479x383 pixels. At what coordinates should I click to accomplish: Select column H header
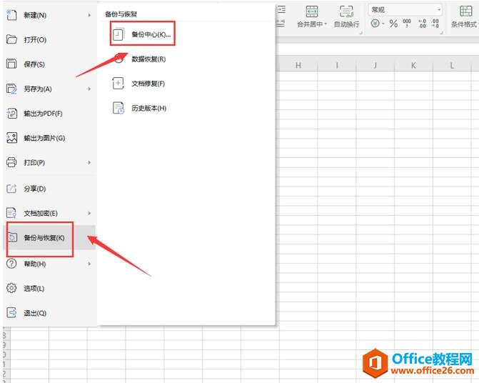(x=298, y=65)
